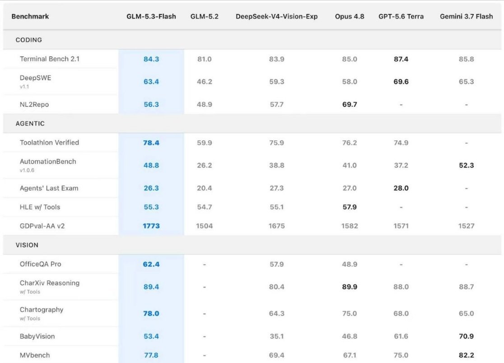Viewport: 504px width, 363px height.
Task: Select the Toolathlon Verified row label
Action: pos(49,142)
